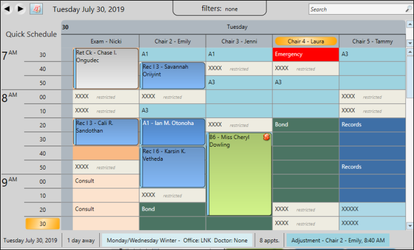Image resolution: width=414 pixels, height=250 pixels.
Task: Click the Monday/Wednesday Winter template label
Action: [x=177, y=240]
